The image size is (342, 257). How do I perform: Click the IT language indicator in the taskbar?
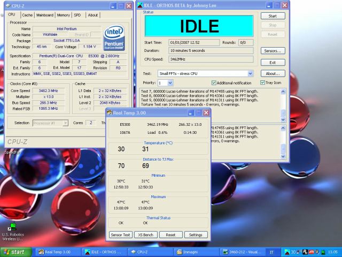point(271,252)
